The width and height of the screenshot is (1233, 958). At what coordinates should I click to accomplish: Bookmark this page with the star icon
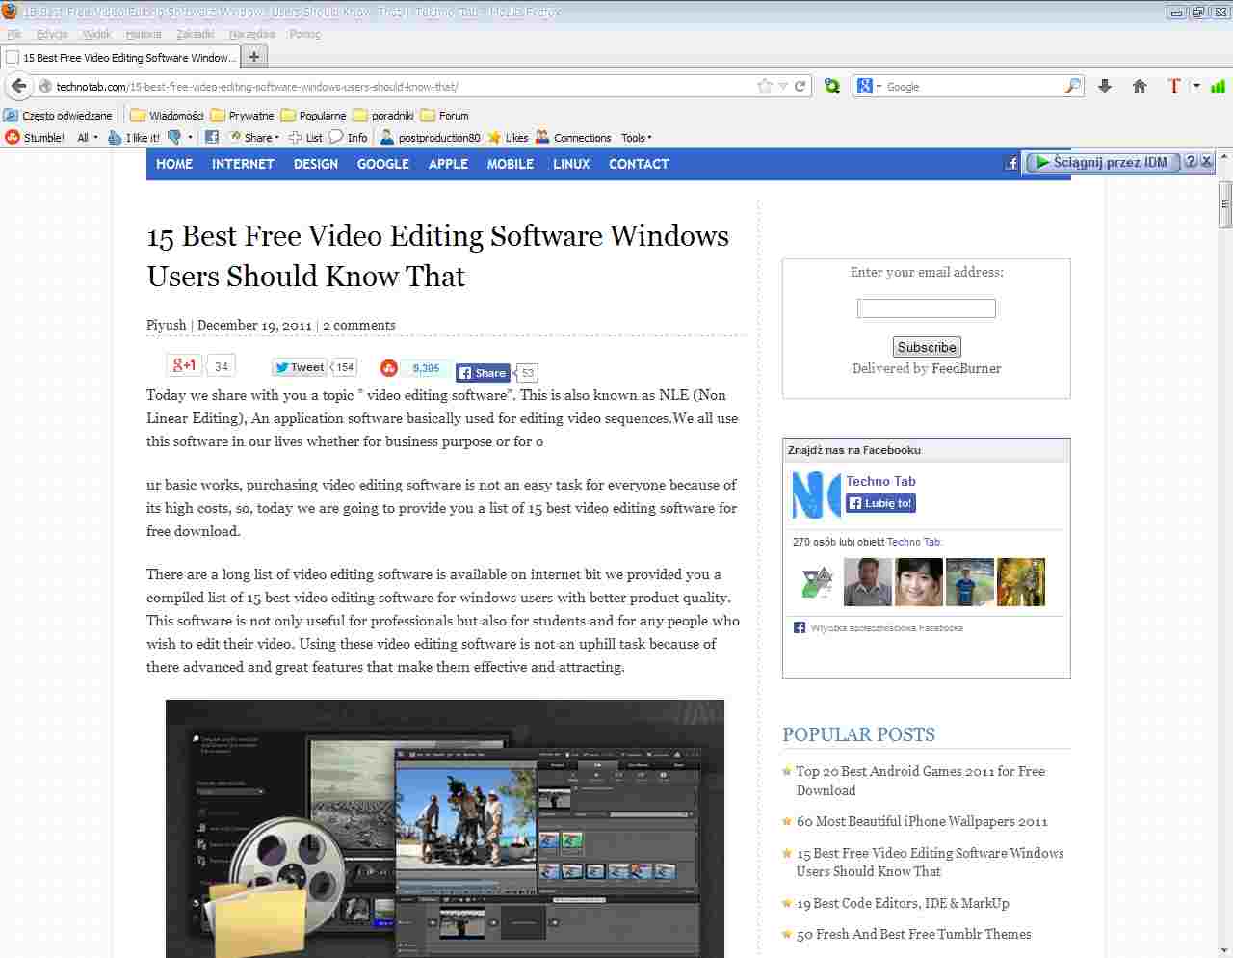[765, 86]
